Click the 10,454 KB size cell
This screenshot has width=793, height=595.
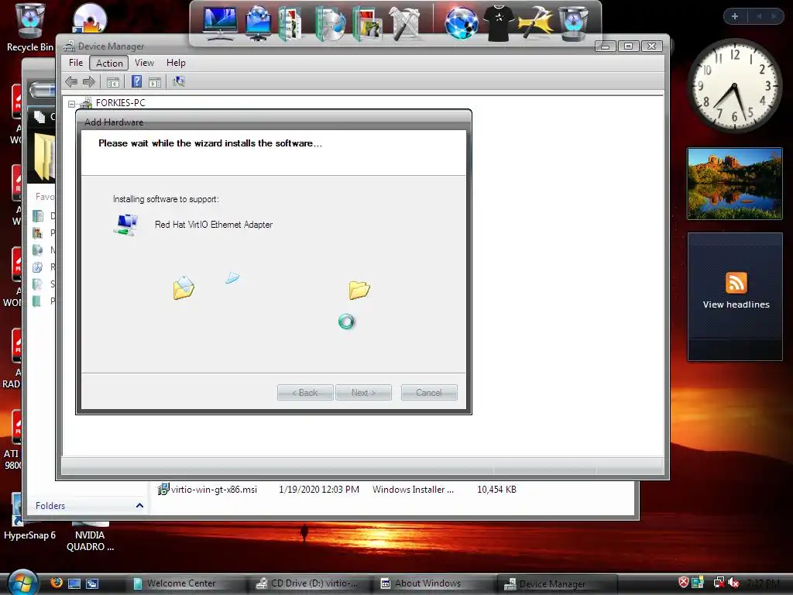(496, 490)
